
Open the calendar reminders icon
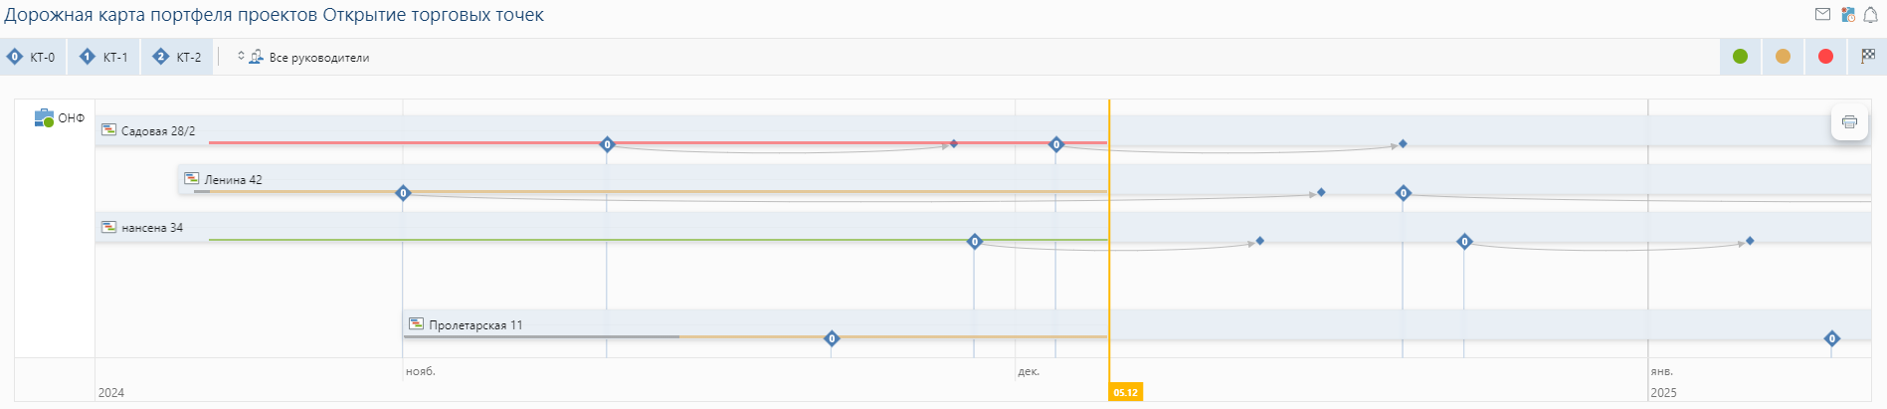1847,15
